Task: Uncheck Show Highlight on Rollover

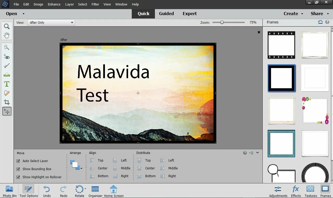Action: click(18, 177)
